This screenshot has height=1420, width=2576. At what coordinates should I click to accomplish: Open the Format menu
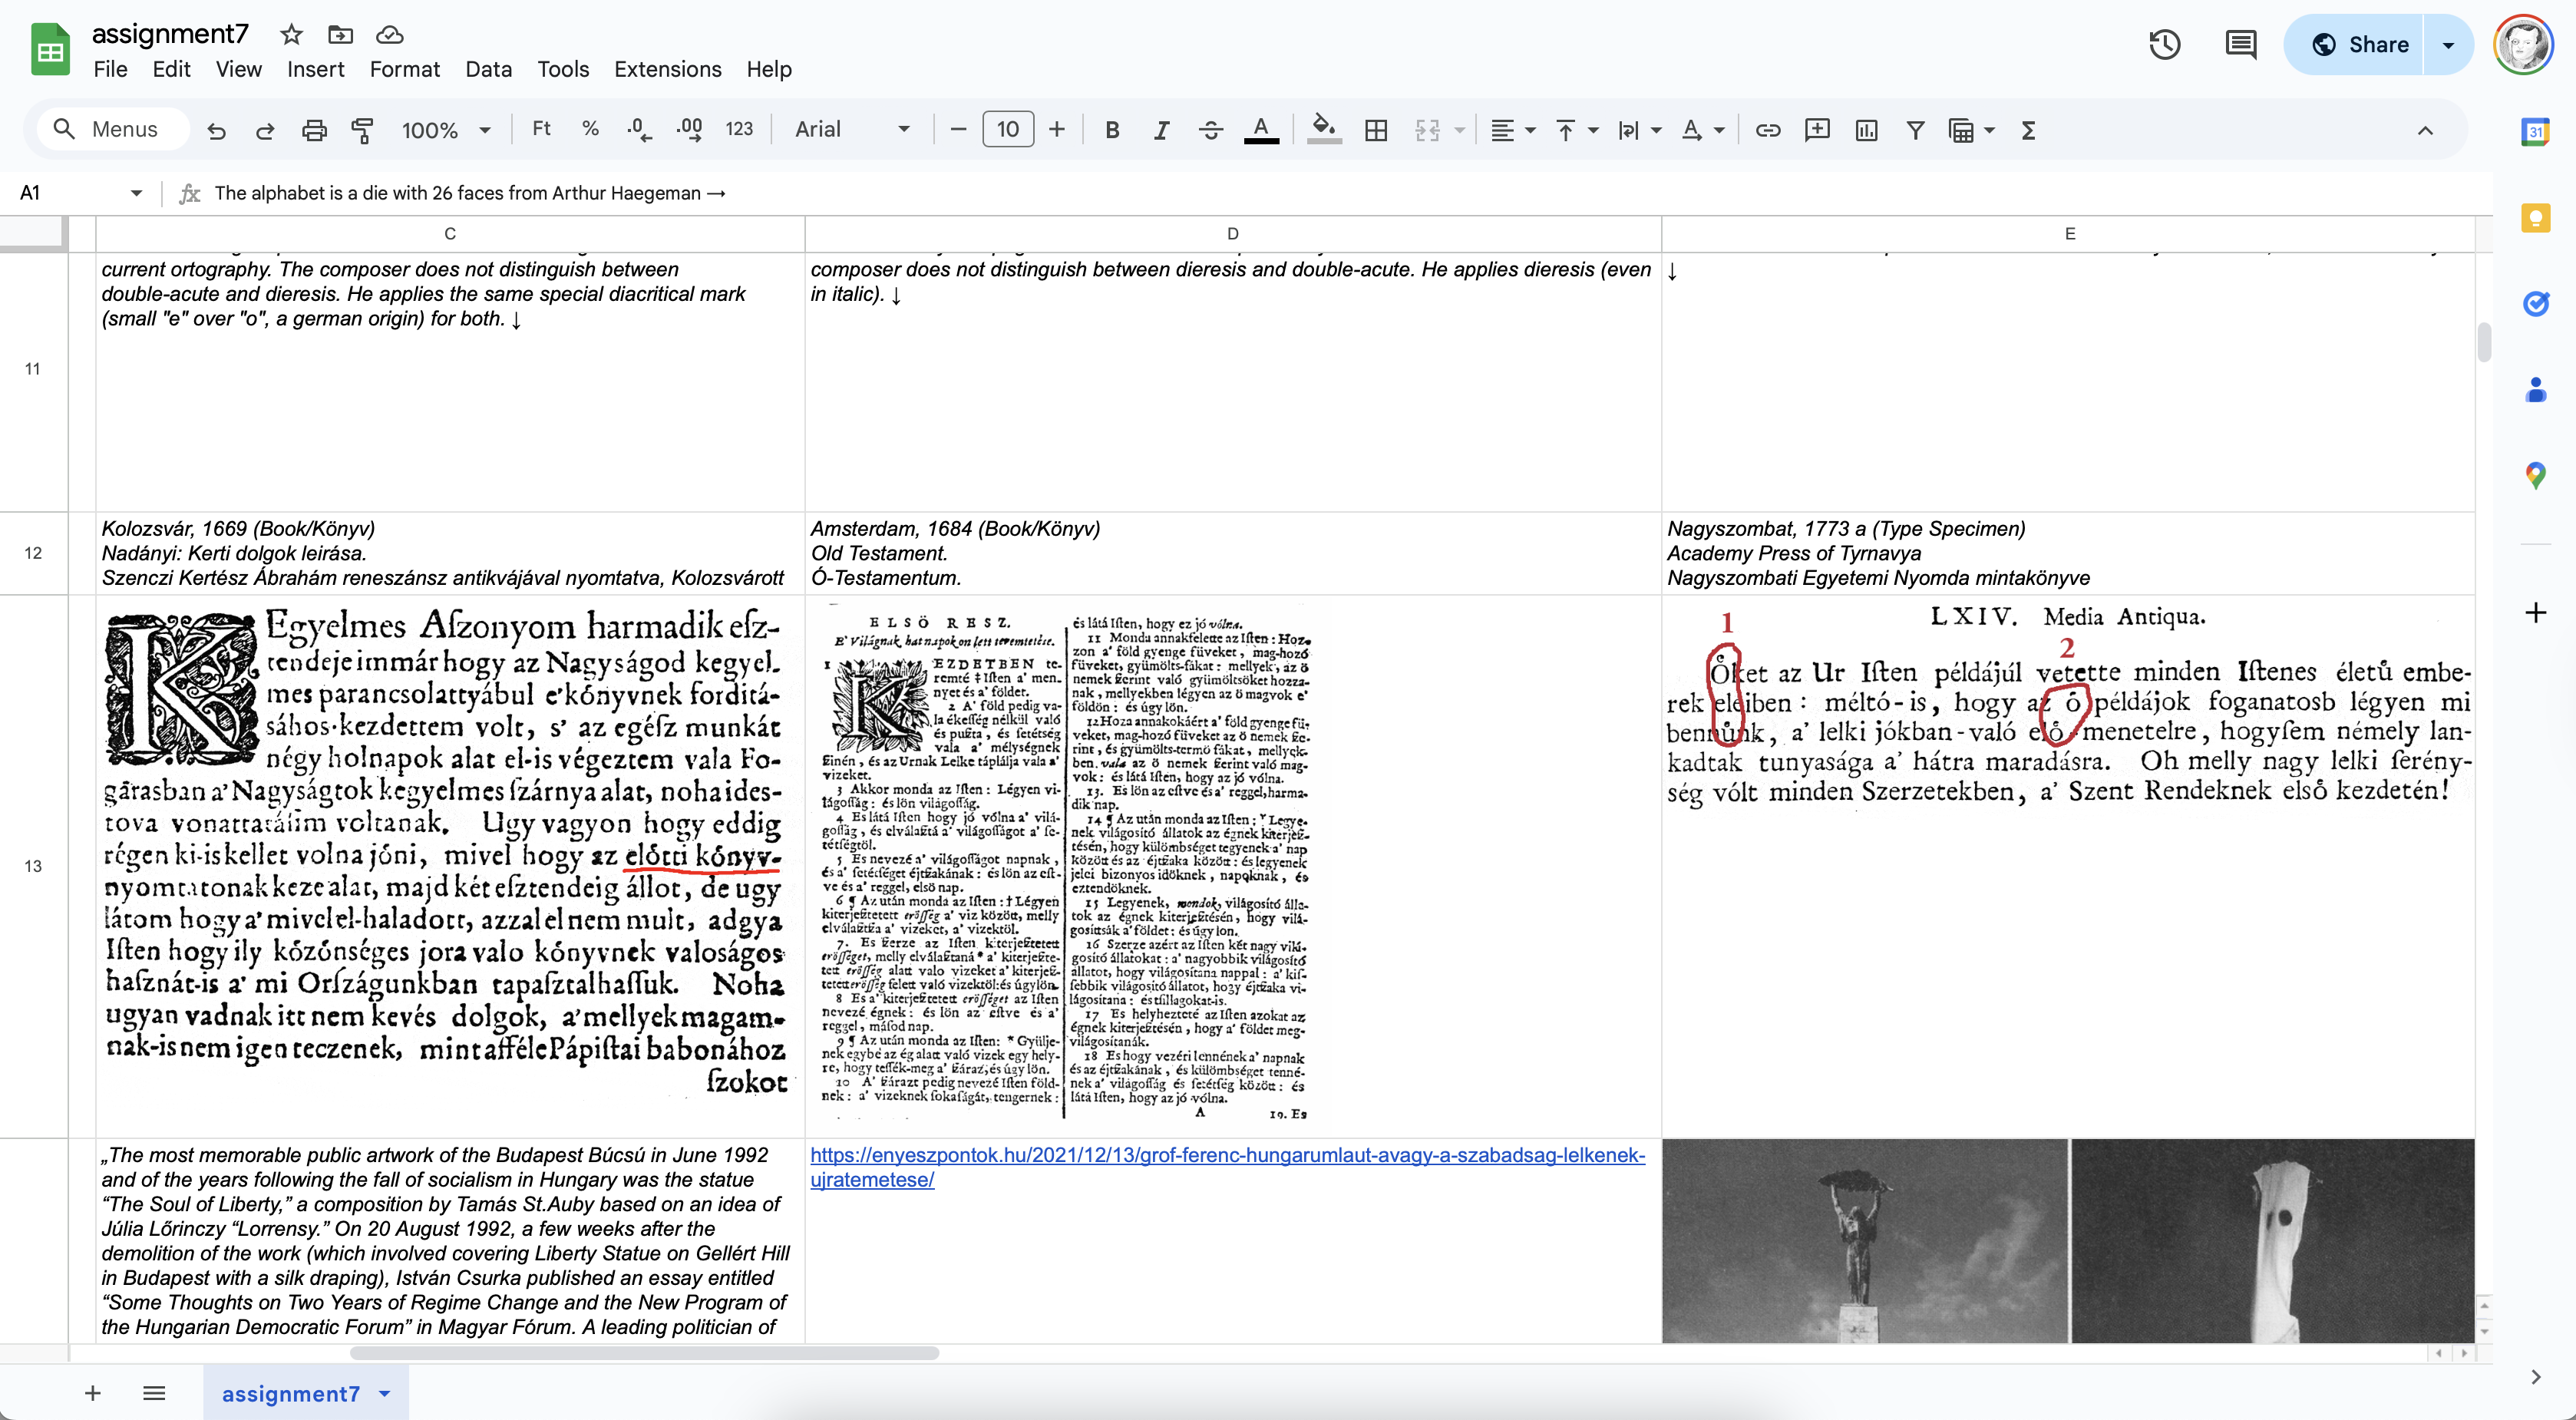pyautogui.click(x=404, y=69)
